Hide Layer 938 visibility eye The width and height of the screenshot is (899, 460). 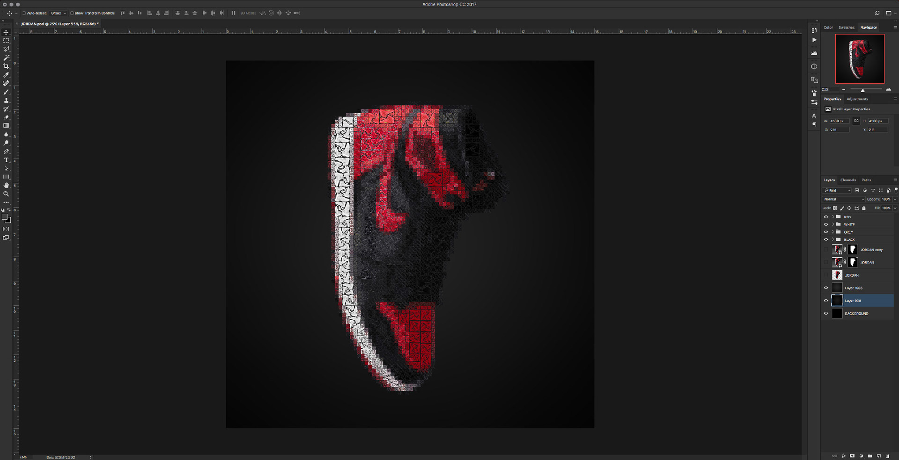pyautogui.click(x=826, y=301)
